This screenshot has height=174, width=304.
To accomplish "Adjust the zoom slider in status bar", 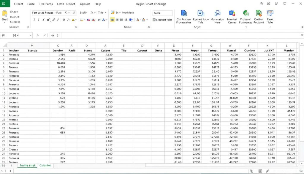I will coord(285,171).
